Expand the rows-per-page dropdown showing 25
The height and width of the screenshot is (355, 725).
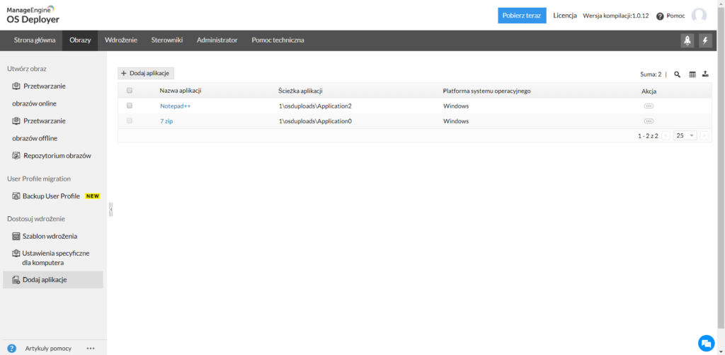coord(685,135)
